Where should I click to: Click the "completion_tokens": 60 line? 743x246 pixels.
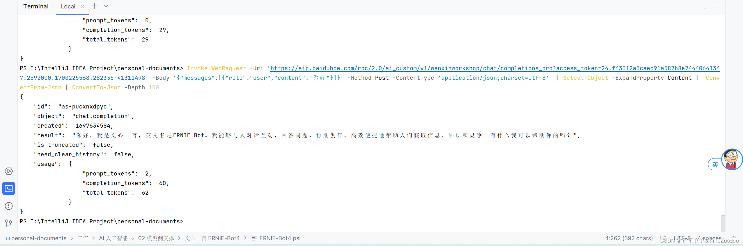coord(126,183)
